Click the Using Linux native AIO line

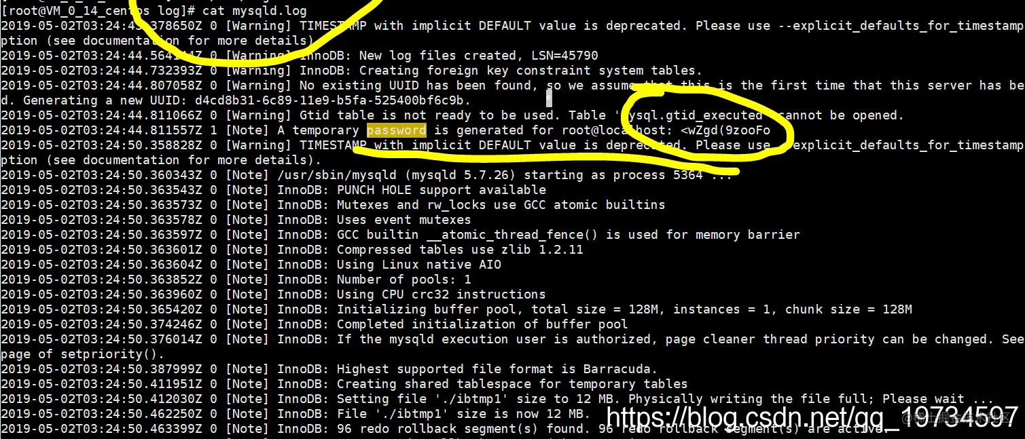(x=251, y=265)
